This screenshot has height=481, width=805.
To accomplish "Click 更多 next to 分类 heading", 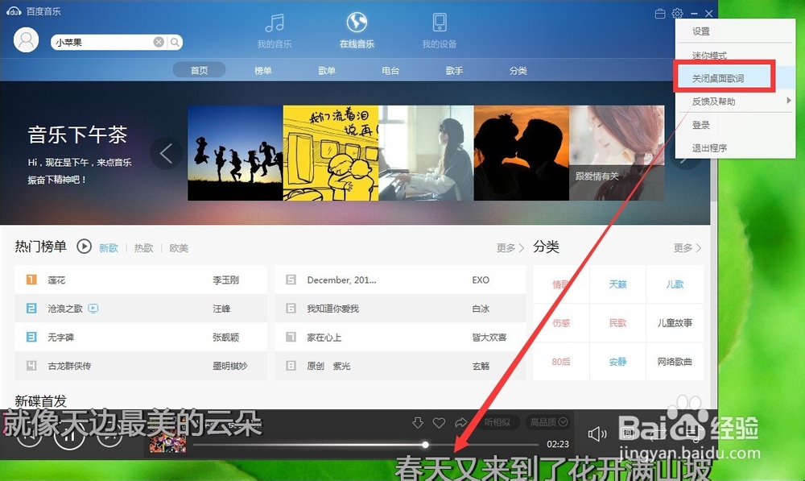I will click(x=687, y=247).
